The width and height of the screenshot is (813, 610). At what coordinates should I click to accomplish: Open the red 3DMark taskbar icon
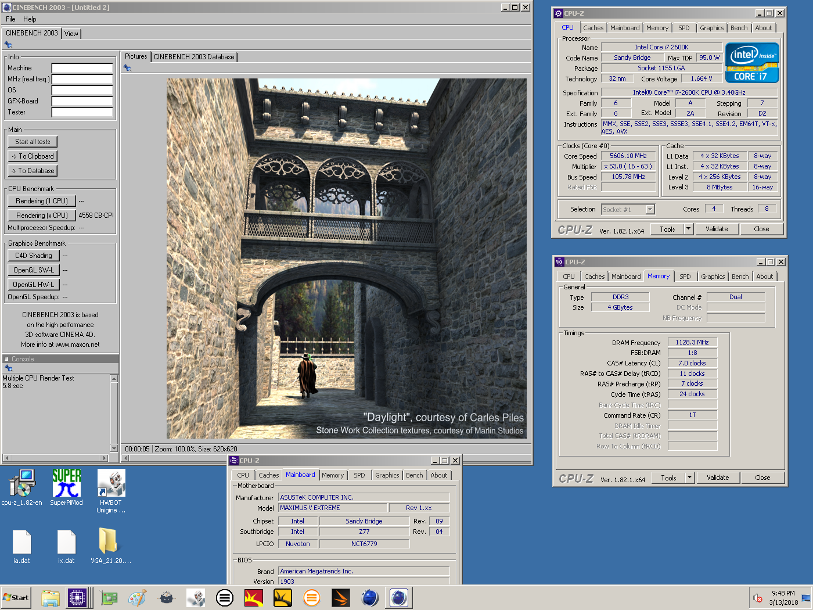[x=254, y=598]
